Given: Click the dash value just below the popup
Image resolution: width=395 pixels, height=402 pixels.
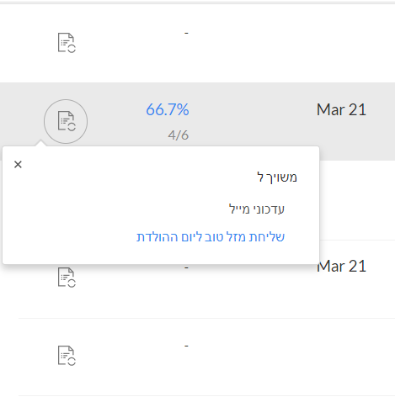Looking at the screenshot, I should tap(186, 267).
